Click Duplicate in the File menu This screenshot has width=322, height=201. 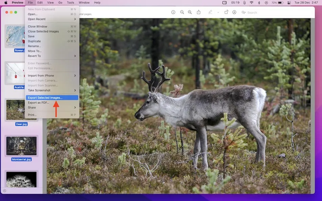point(34,41)
